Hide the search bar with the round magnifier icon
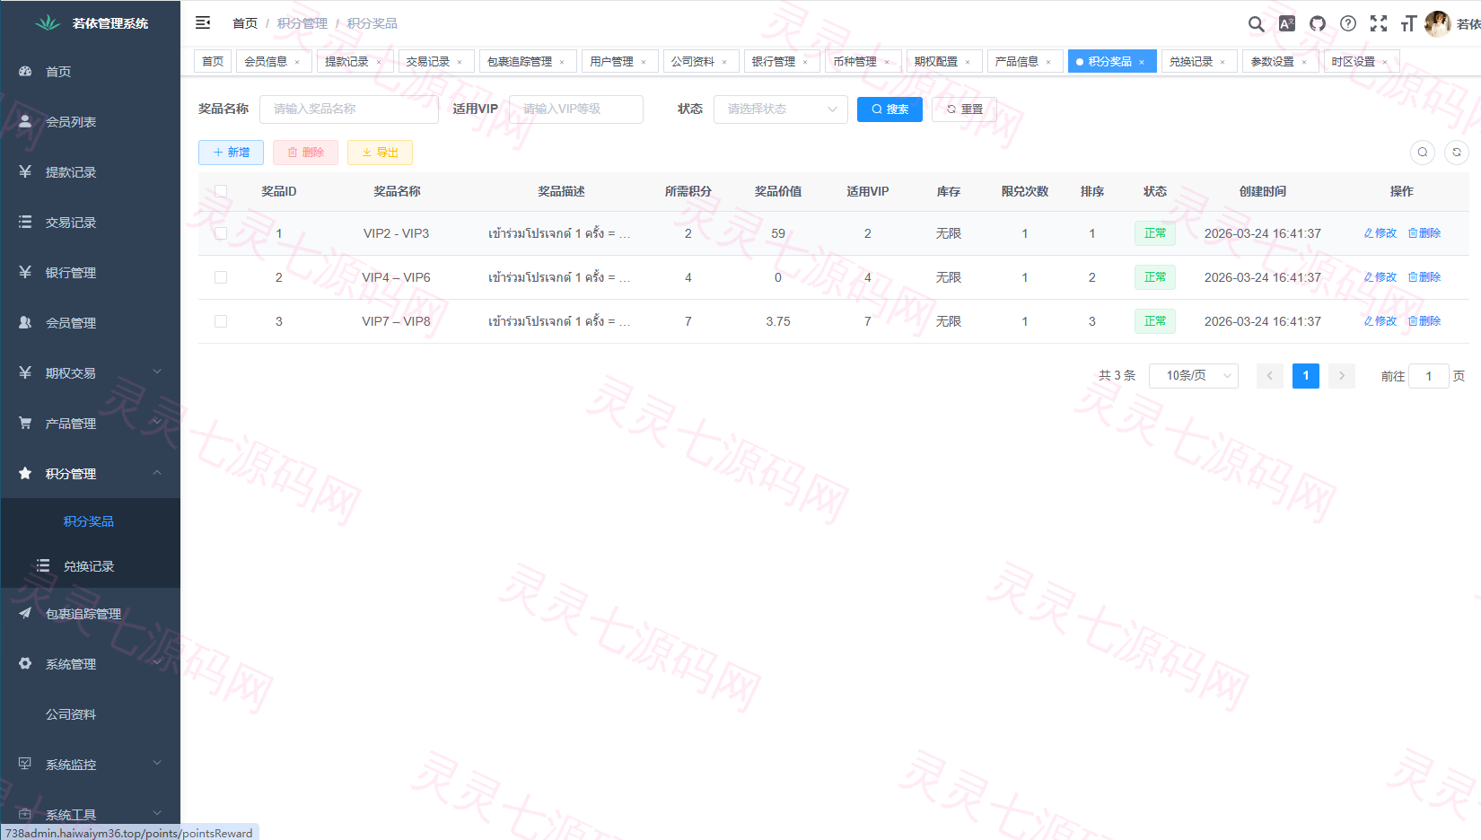Screen dimensions: 1481x840 click(x=1422, y=153)
